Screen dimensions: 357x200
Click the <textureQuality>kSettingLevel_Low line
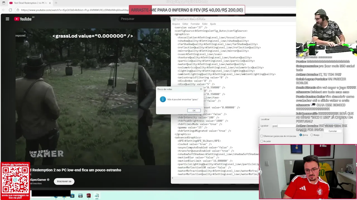[x=215, y=57]
